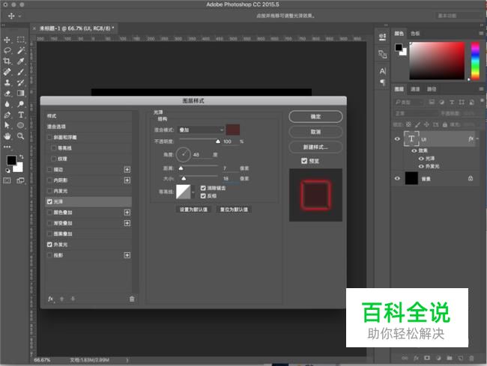The height and width of the screenshot is (366, 487).
Task: Click create new layer icon at panel bottom
Action: (x=460, y=358)
